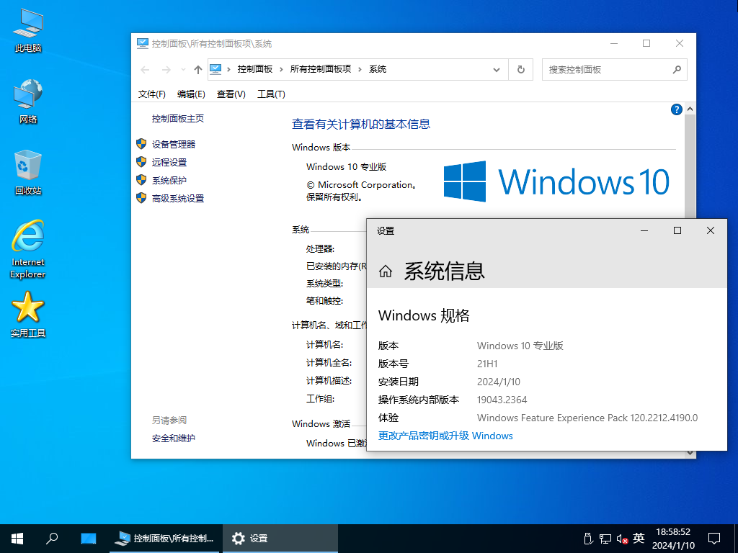Click 控制面板 breadcrumb in address bar
738x553 pixels.
click(254, 69)
